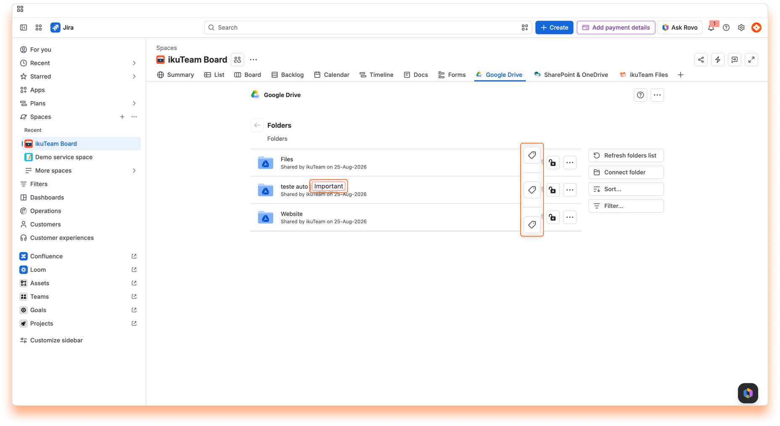Image resolution: width=780 pixels, height=426 pixels.
Task: Open more options for Website folder
Action: (569, 217)
